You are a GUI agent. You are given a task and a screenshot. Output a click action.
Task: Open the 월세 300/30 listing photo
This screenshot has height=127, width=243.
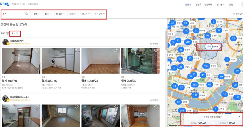coord(140,61)
